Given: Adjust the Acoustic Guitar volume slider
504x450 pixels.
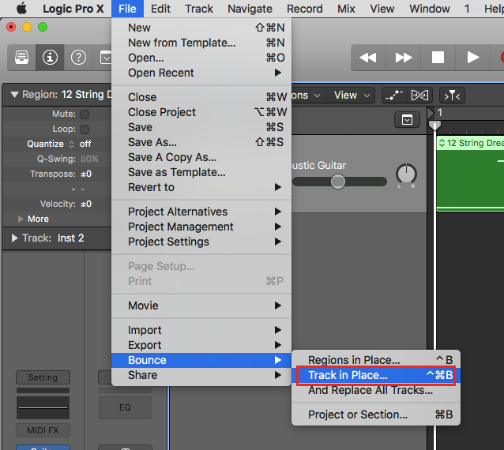Looking at the screenshot, I should tap(340, 182).
